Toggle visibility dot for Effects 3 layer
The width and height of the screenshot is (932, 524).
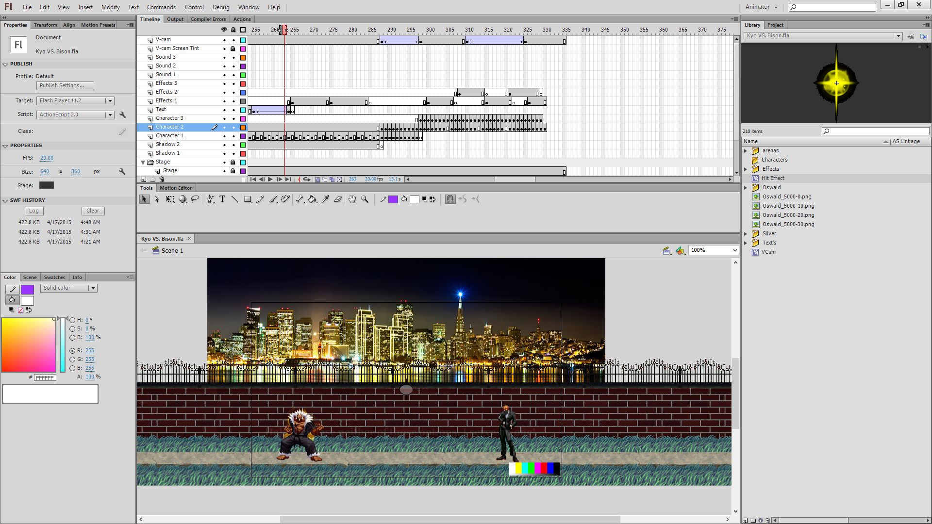pos(224,84)
